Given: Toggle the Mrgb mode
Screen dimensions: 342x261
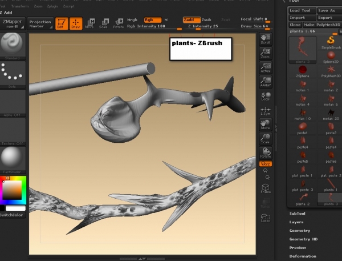Looking at the screenshot, I should pyautogui.click(x=132, y=20).
